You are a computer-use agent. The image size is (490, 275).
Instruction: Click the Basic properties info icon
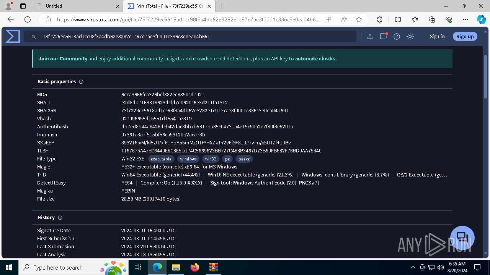81,82
